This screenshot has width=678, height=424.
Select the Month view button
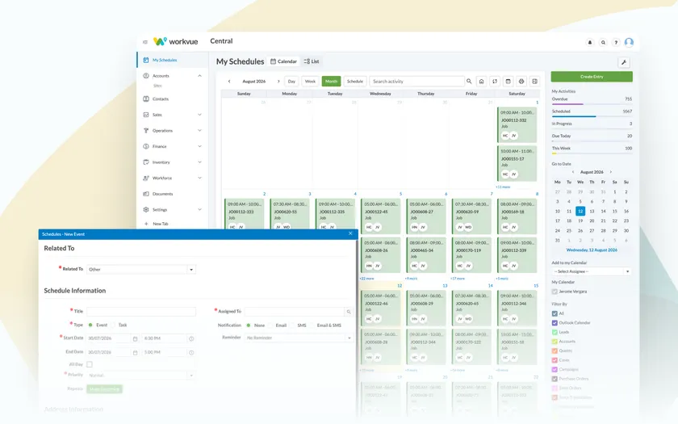tap(331, 82)
